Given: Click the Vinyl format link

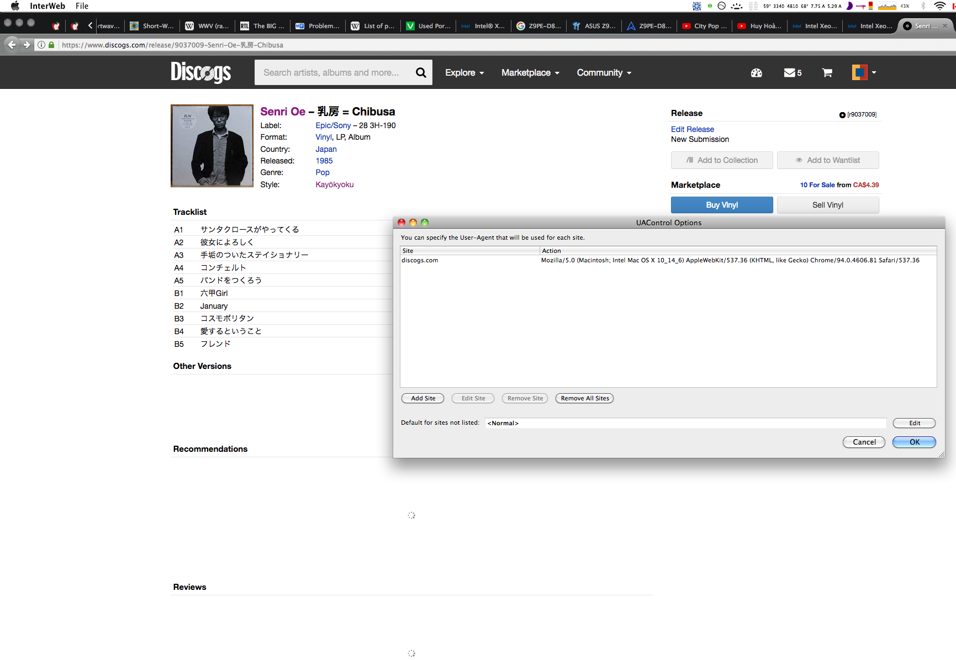Looking at the screenshot, I should [324, 137].
